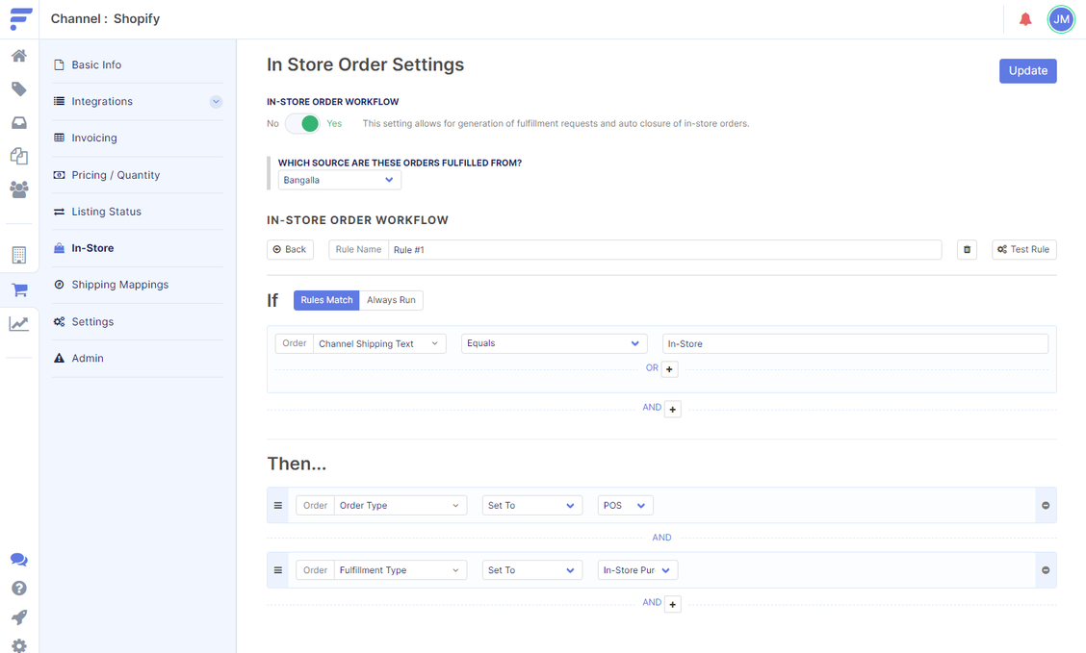Click the notification bell icon
The image size is (1086, 653).
1025,19
